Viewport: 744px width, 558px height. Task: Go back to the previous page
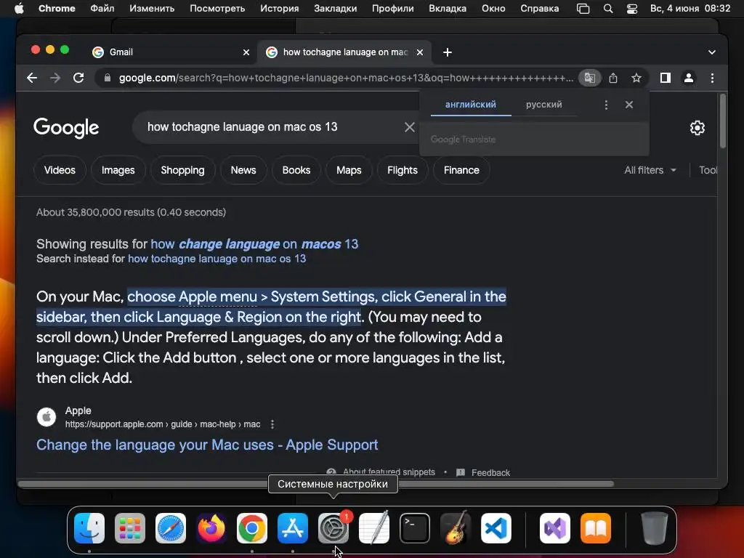[32, 78]
